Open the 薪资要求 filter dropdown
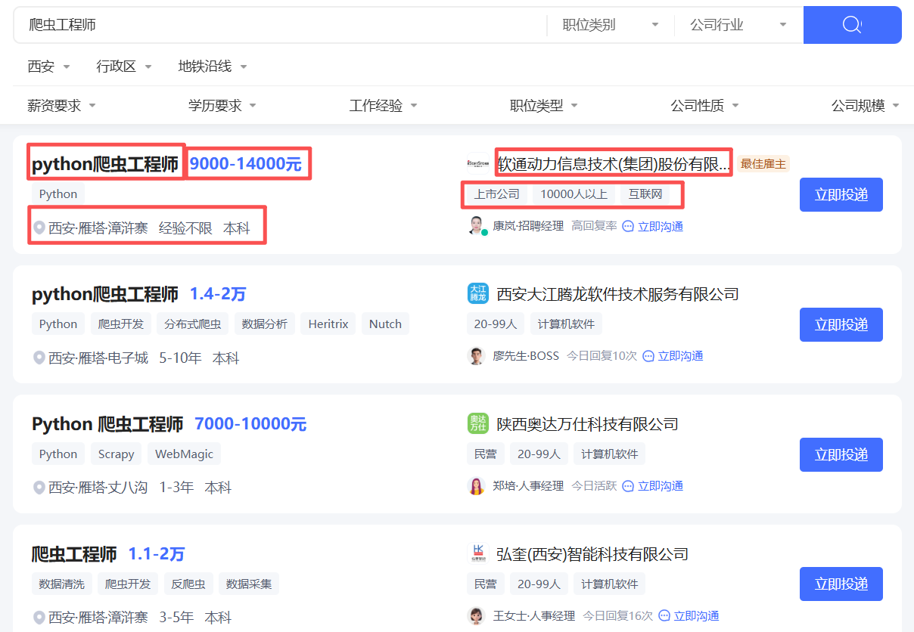 pyautogui.click(x=62, y=105)
